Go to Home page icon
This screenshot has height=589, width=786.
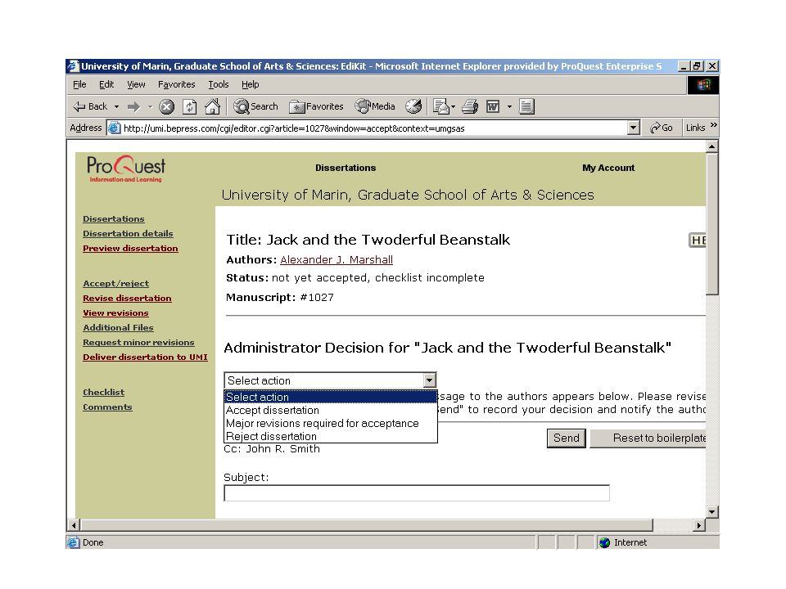[x=213, y=106]
